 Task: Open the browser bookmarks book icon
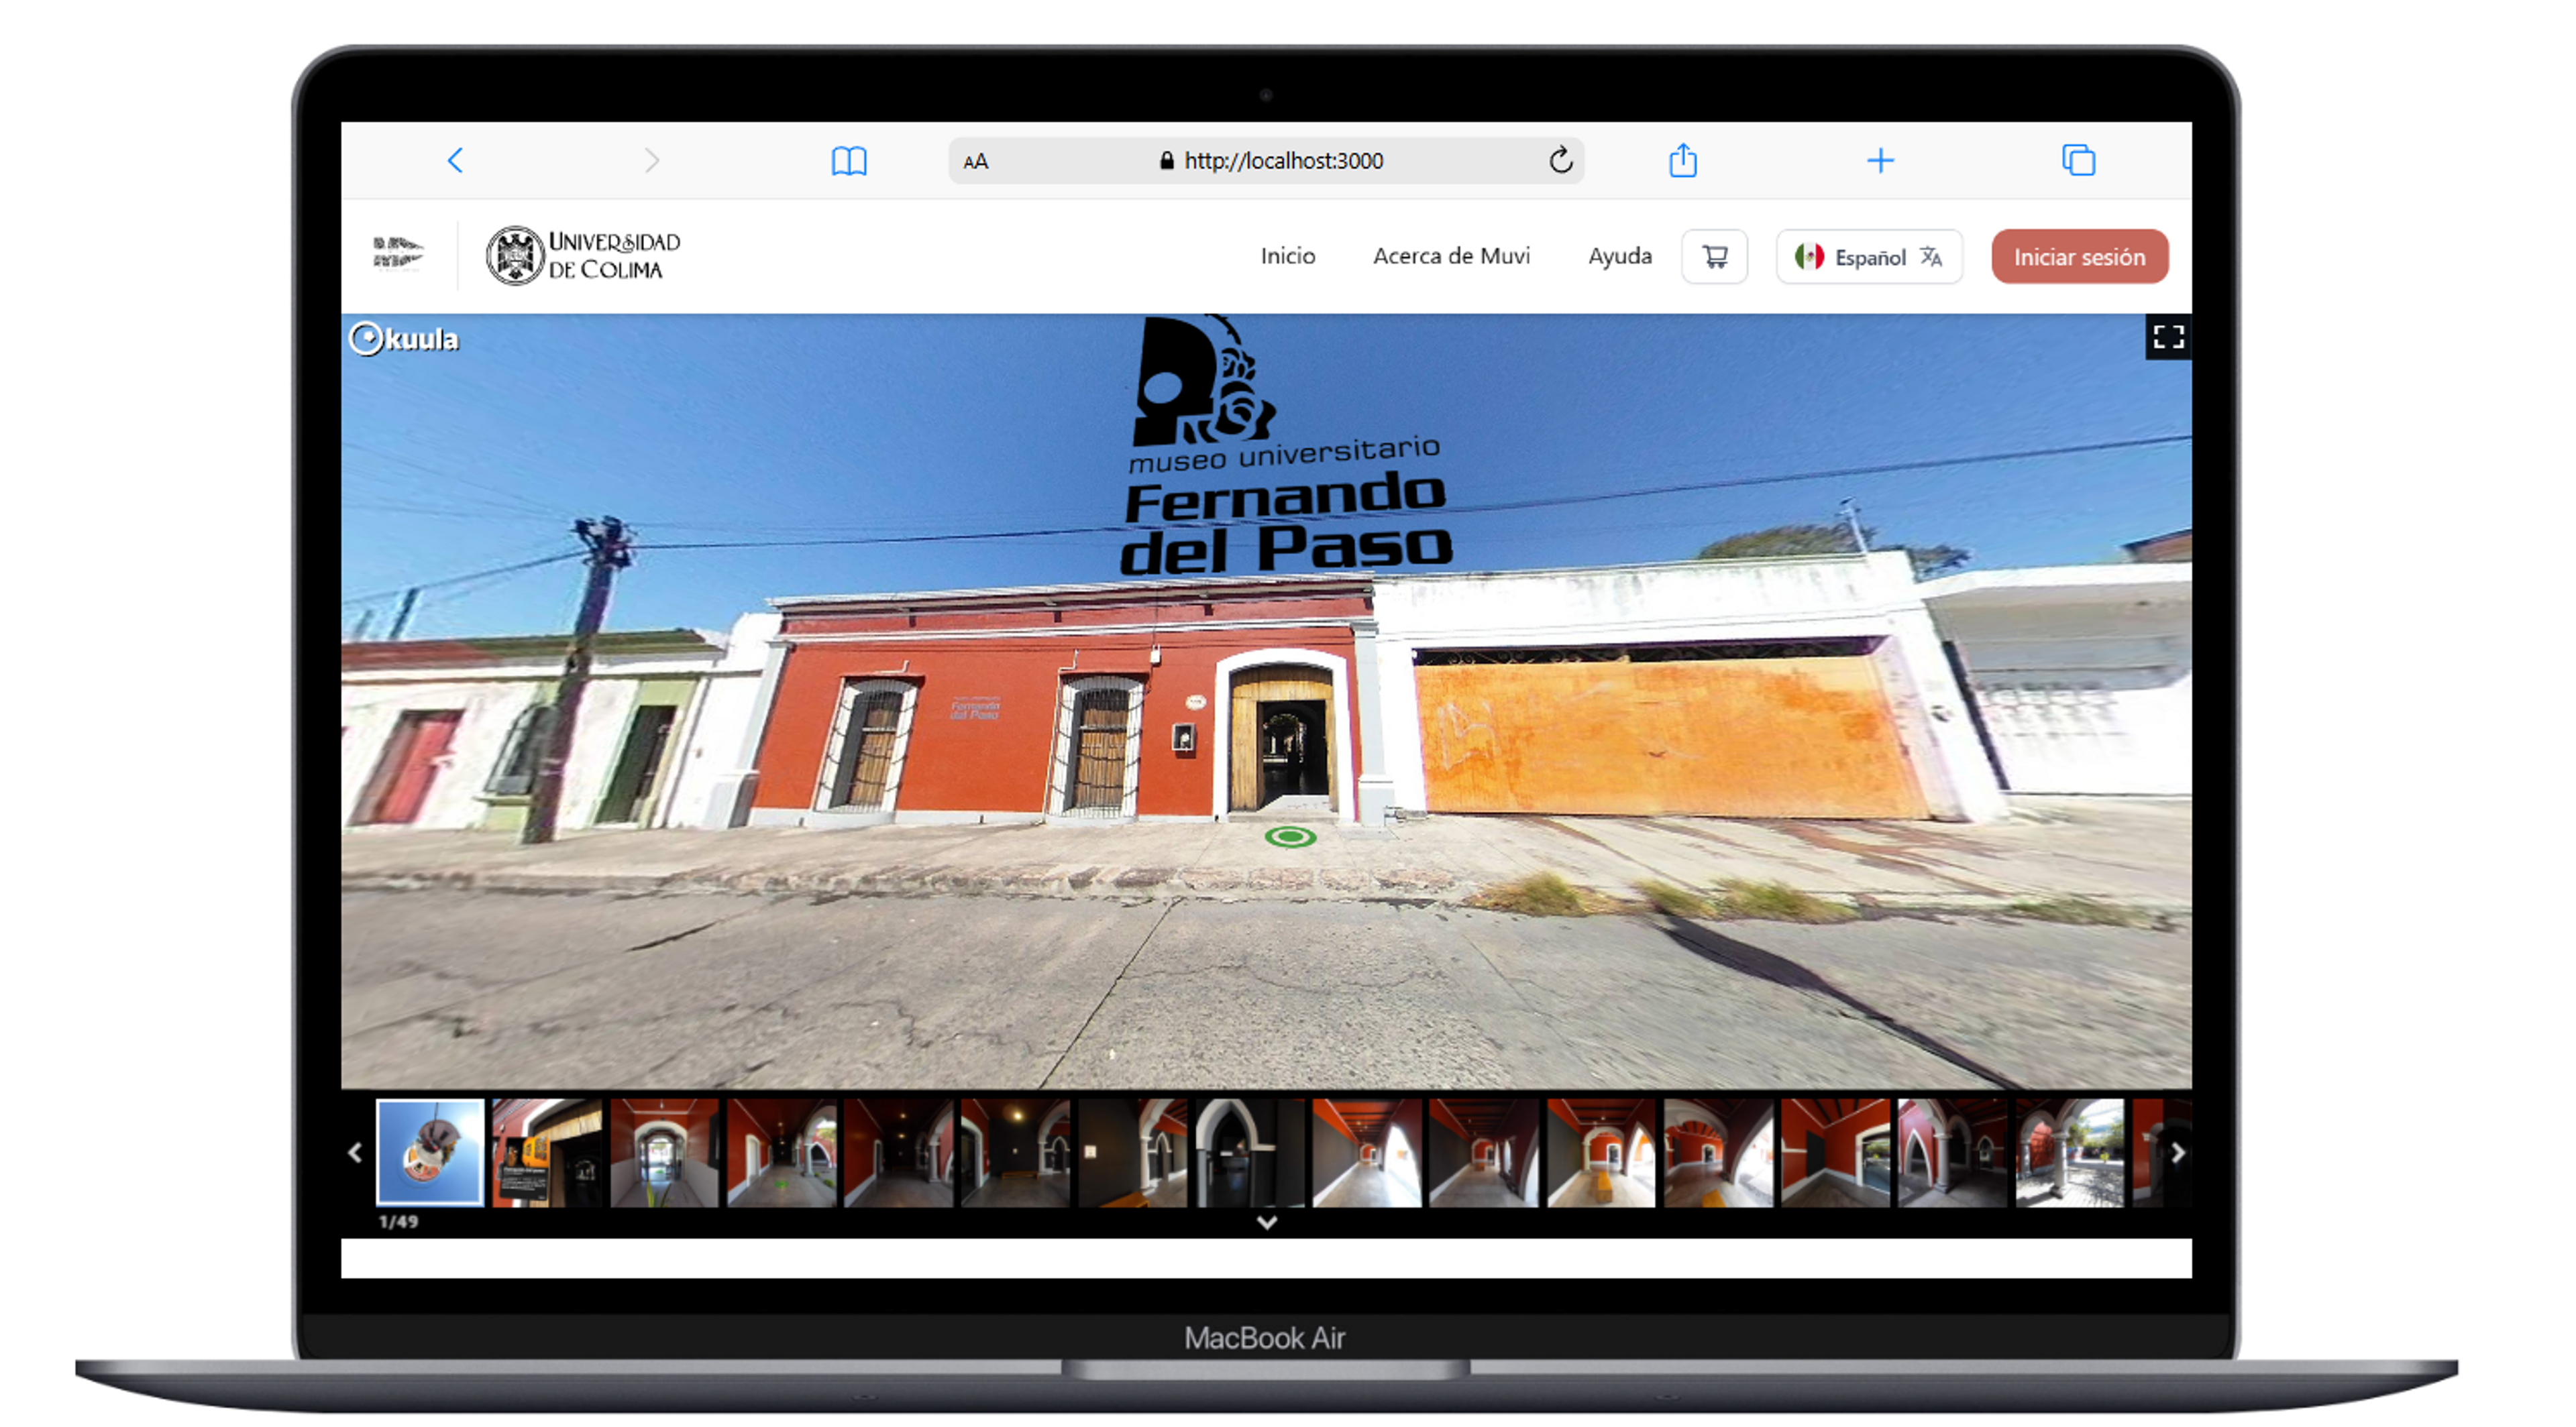[849, 161]
